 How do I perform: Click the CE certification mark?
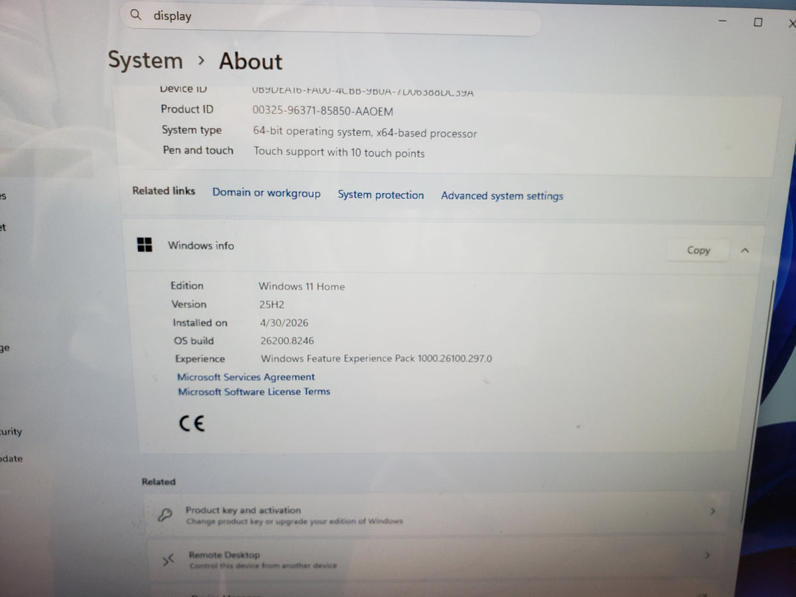[x=192, y=423]
